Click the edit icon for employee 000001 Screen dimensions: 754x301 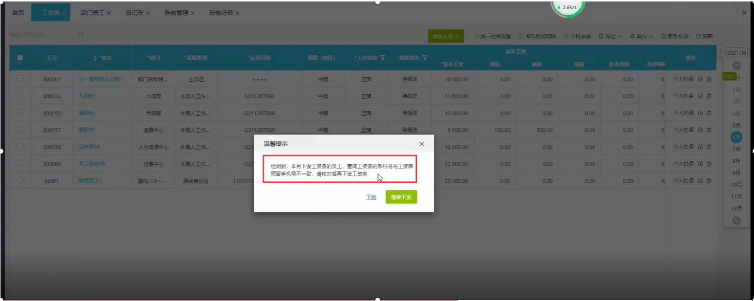pyautogui.click(x=700, y=79)
